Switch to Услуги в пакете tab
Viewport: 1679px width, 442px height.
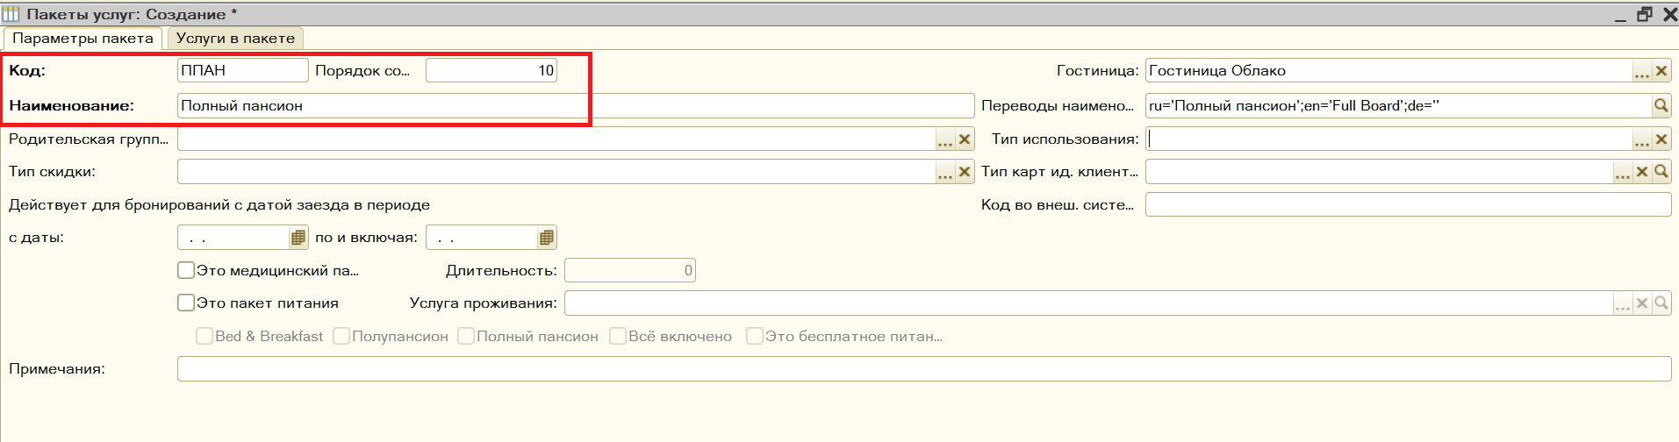pos(235,39)
